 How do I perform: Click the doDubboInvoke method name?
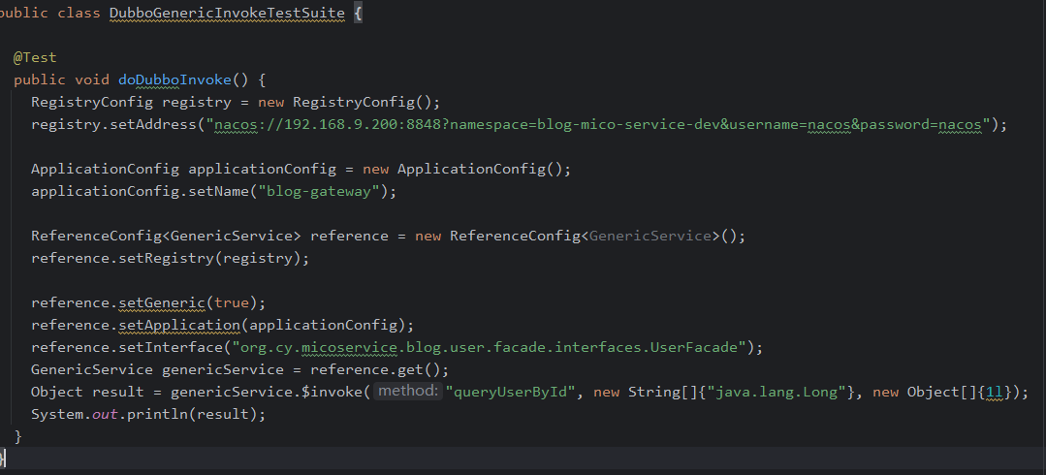coord(174,79)
